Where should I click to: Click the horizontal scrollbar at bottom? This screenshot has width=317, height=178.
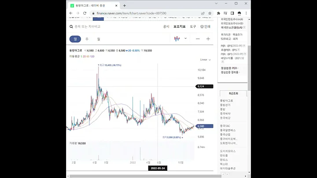pyautogui.click(x=146, y=176)
